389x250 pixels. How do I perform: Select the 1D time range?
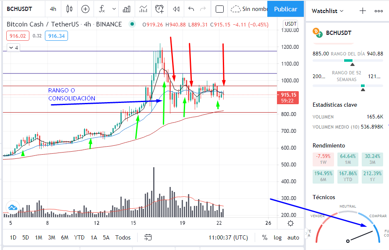pyautogui.click(x=13, y=237)
